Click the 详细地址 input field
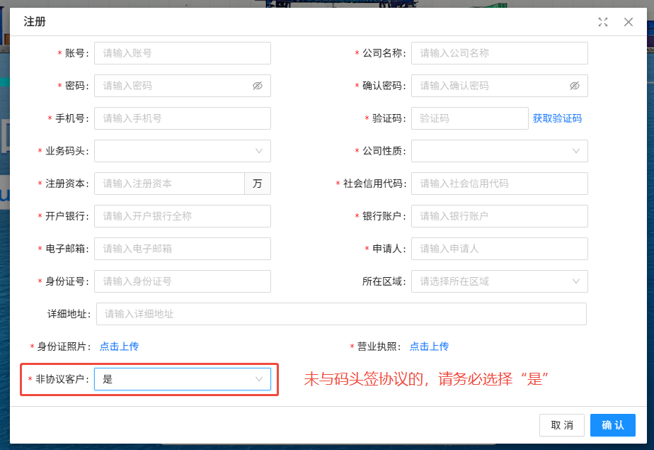The image size is (654, 450). [x=341, y=314]
